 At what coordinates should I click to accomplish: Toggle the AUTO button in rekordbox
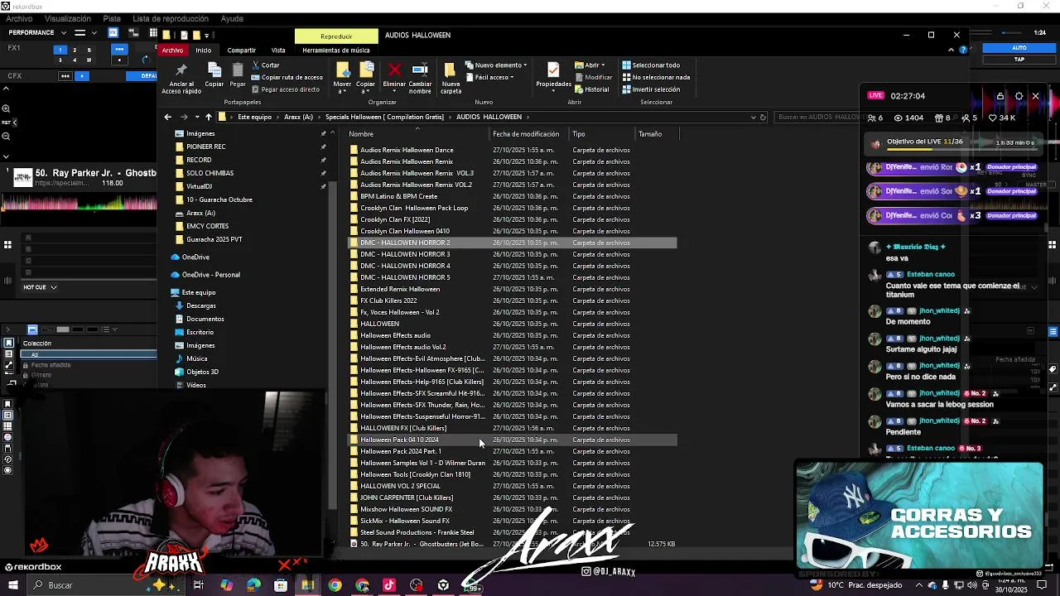pyautogui.click(x=1019, y=48)
